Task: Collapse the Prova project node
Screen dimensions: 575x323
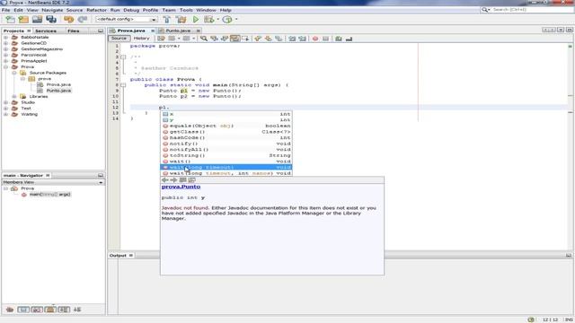Action: (6, 67)
